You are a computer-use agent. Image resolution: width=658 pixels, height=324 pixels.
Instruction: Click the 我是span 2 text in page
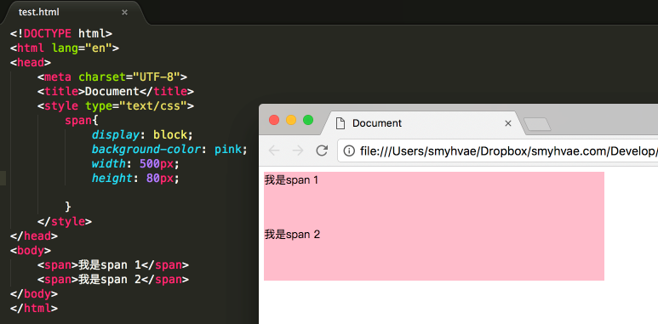click(x=292, y=235)
